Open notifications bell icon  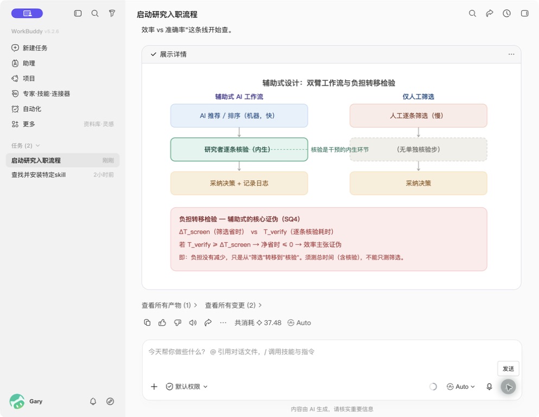[93, 401]
